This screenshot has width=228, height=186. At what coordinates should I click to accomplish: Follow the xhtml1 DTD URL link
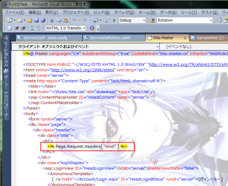[x=188, y=65]
